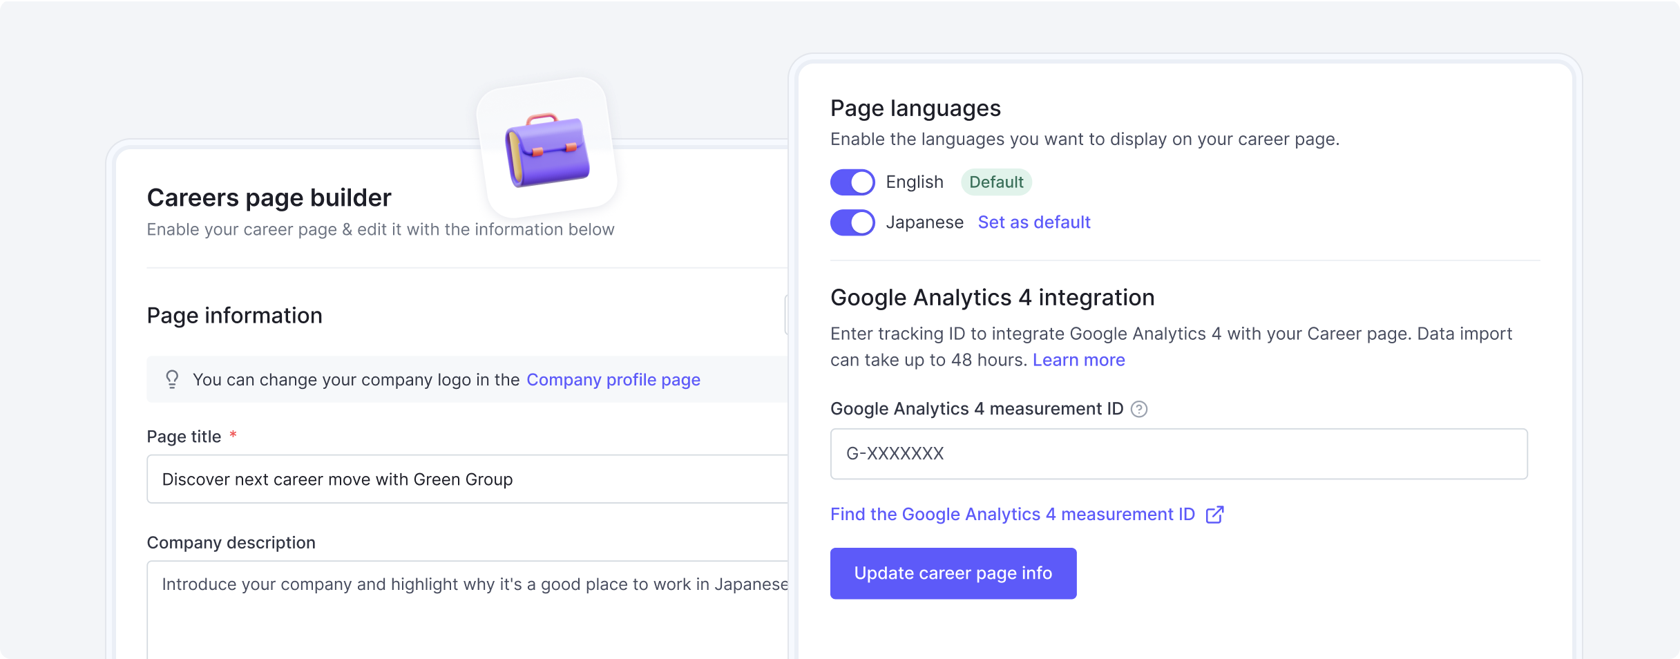The image size is (1680, 659).
Task: Click into the Company description text area
Action: click(x=467, y=608)
